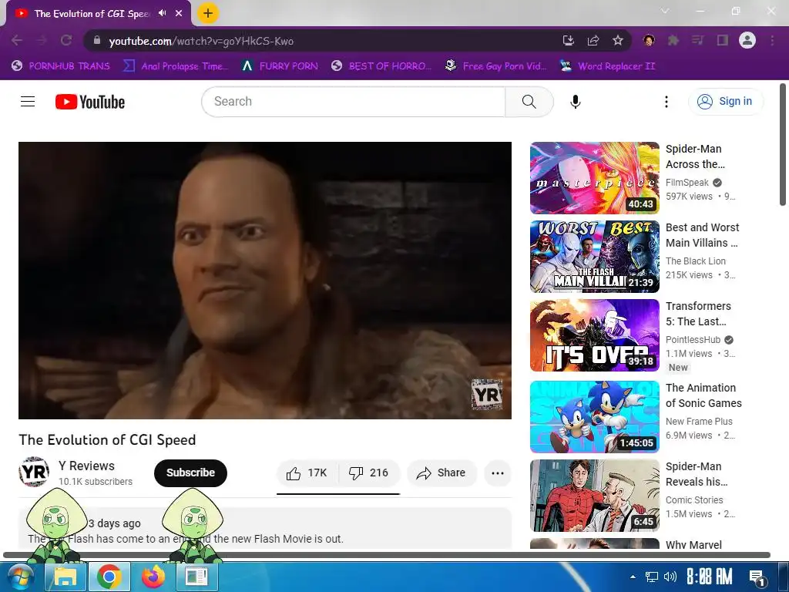Click the video title 'The Evolution of CGI Speed'

pos(107,439)
